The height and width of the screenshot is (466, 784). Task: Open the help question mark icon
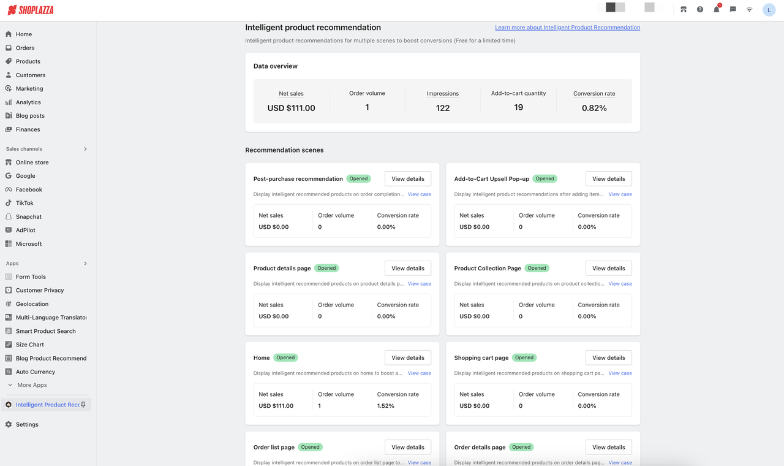point(700,9)
